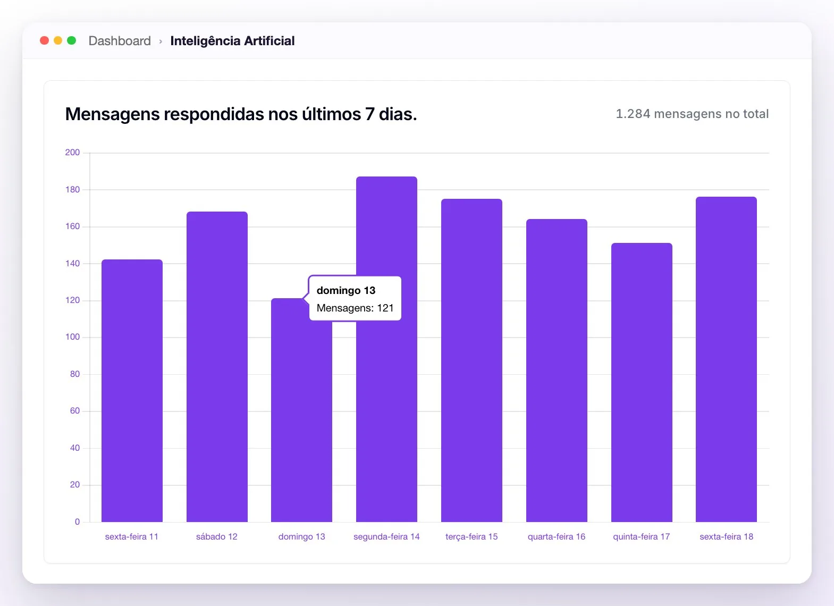This screenshot has width=834, height=606.
Task: Click the 40 y-axis value
Action: pyautogui.click(x=75, y=448)
